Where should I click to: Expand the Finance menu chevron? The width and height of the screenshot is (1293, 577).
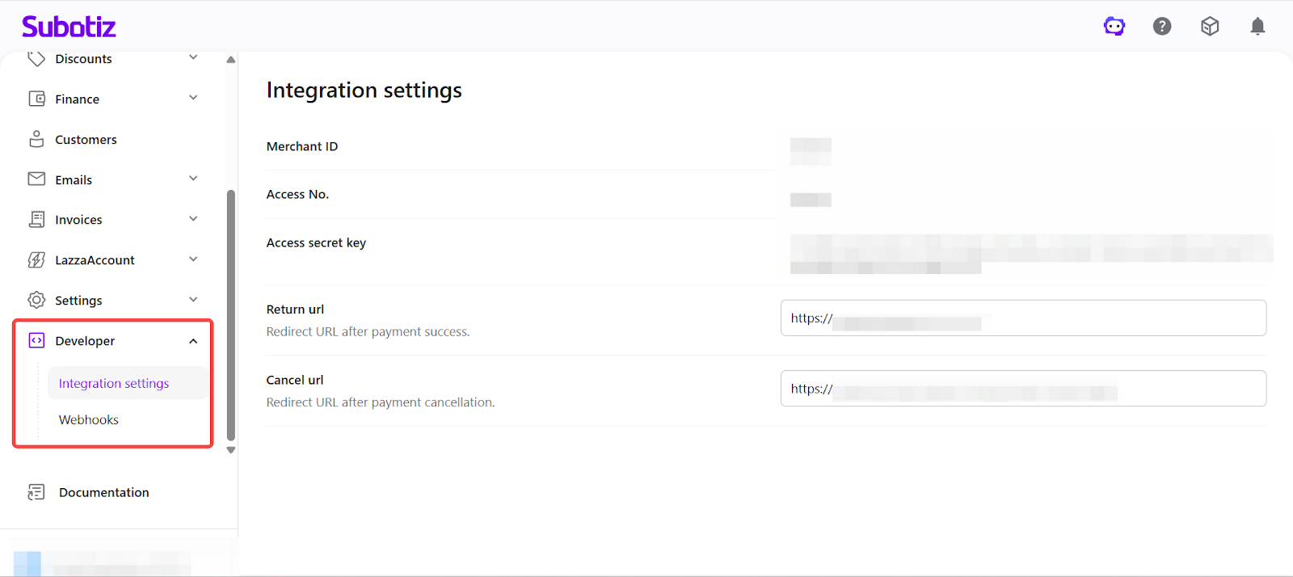coord(193,98)
